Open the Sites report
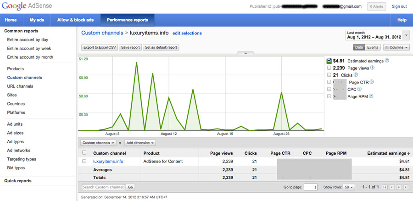This screenshot has width=413, height=201. [12, 95]
